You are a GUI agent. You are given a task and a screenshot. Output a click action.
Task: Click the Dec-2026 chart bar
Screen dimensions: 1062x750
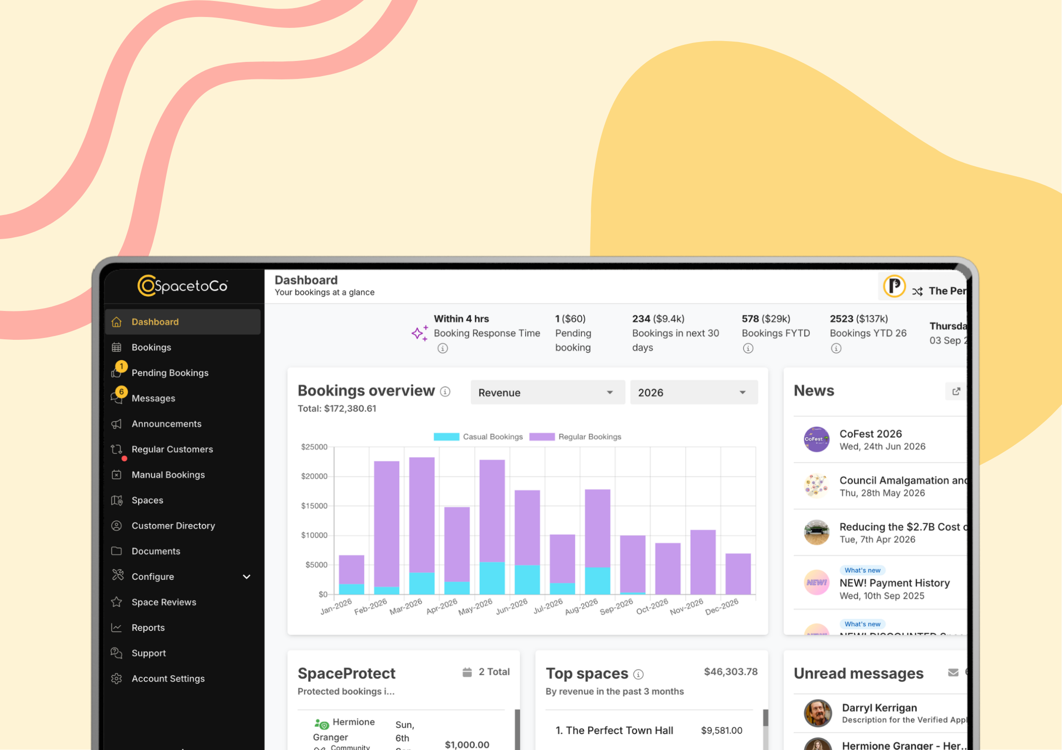[738, 574]
